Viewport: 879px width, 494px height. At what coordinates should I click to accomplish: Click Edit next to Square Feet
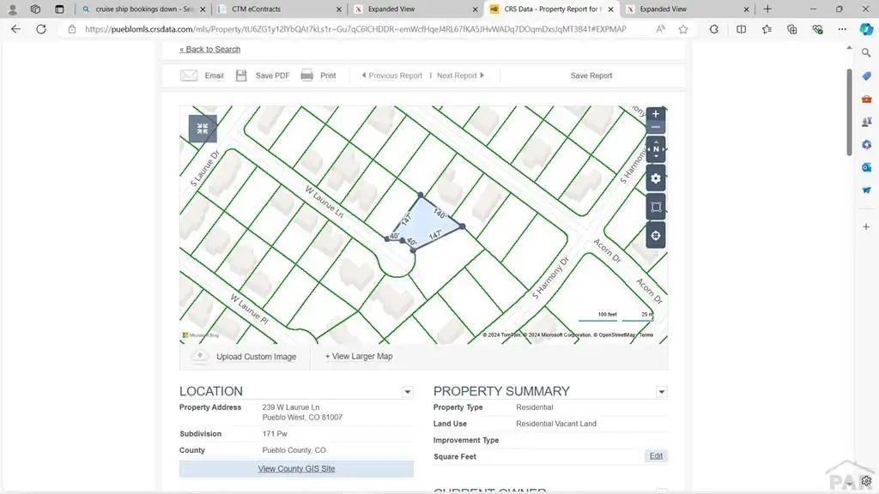pyautogui.click(x=656, y=456)
